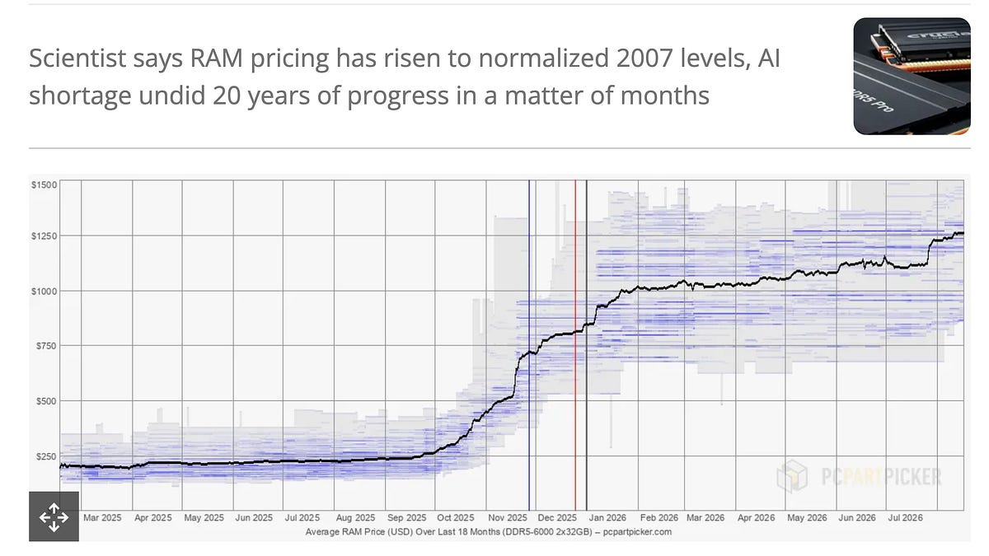Click the May 2026 date label
989x556 pixels.
pos(807,518)
